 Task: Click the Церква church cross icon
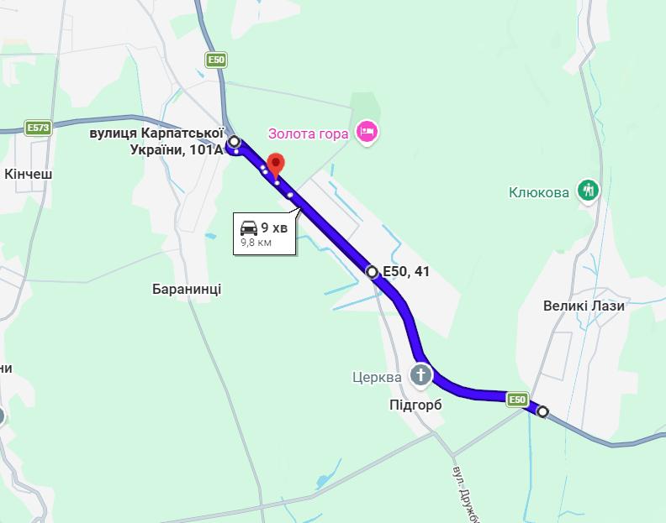click(x=420, y=375)
